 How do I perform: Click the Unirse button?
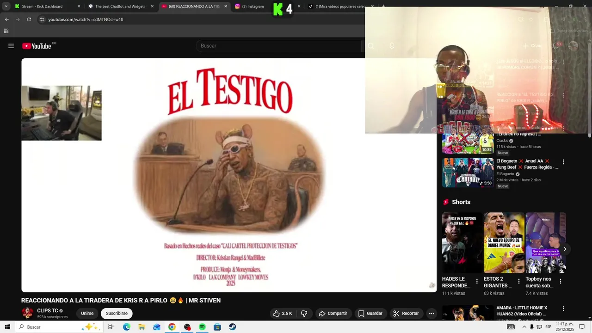point(87,314)
